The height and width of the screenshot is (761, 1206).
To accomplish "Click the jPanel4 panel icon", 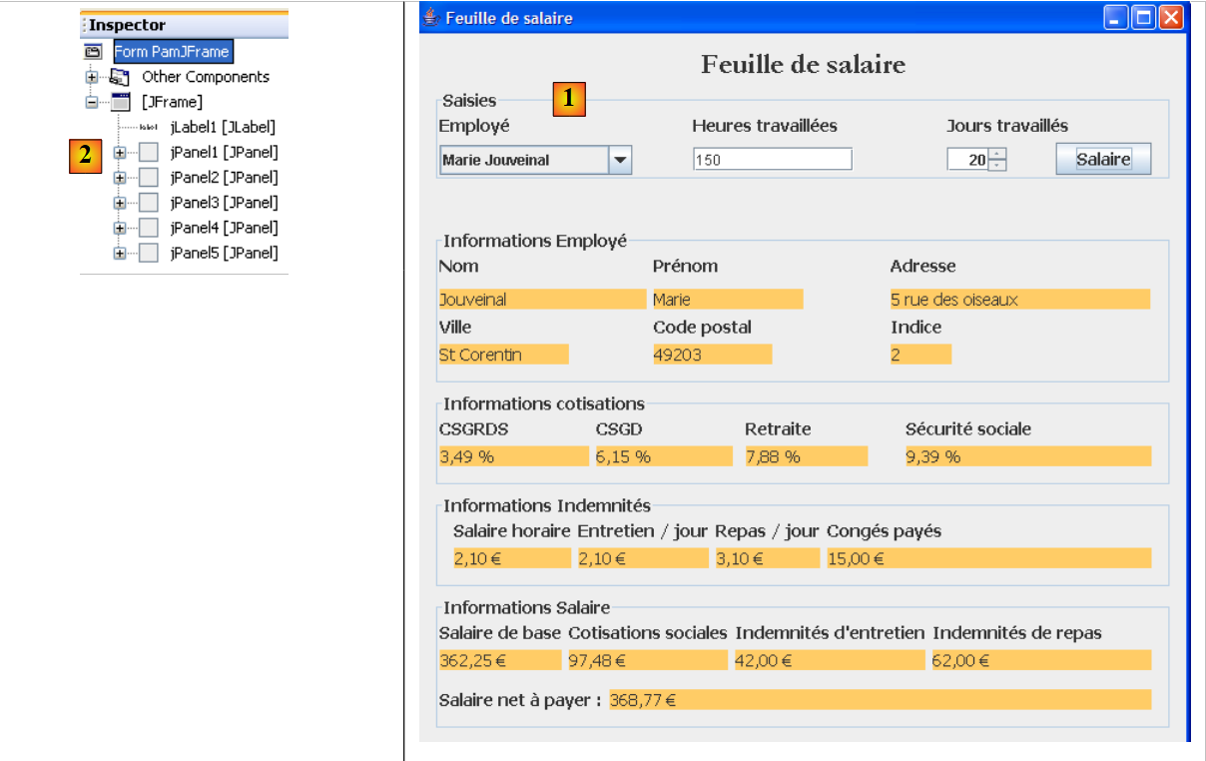I will coord(148,228).
